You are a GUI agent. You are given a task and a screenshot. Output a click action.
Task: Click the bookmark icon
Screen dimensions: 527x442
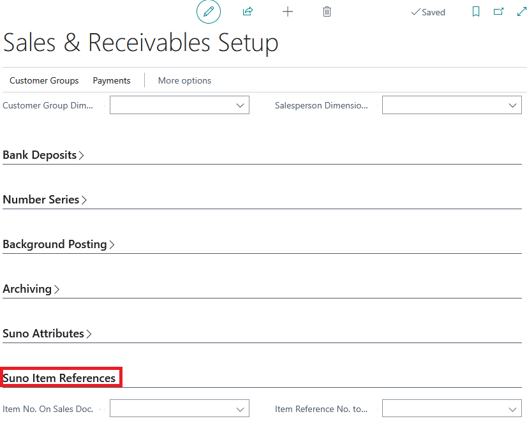click(x=475, y=11)
